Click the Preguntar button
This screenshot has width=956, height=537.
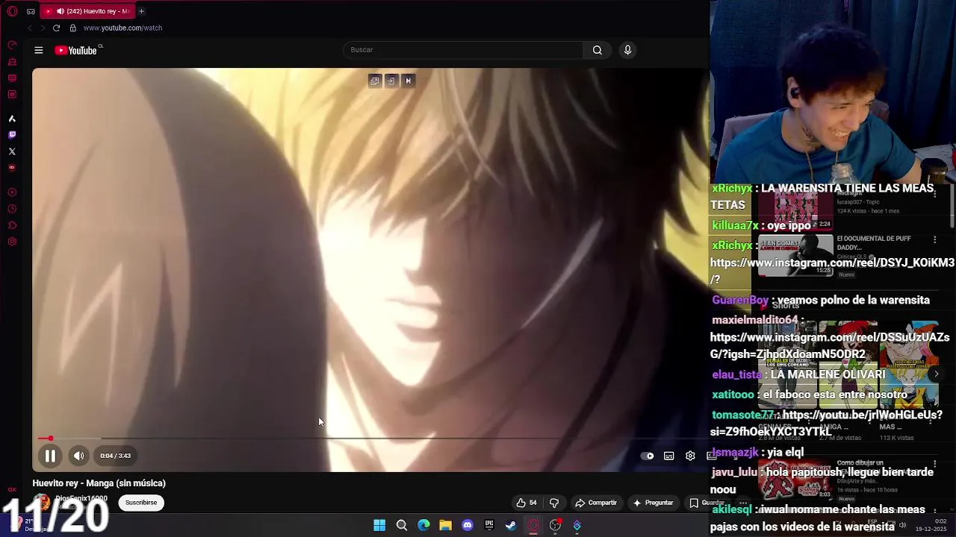[x=654, y=503]
